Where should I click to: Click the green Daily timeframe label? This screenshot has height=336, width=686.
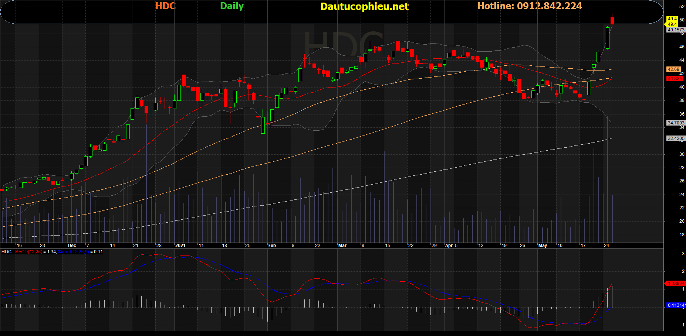[x=232, y=6]
